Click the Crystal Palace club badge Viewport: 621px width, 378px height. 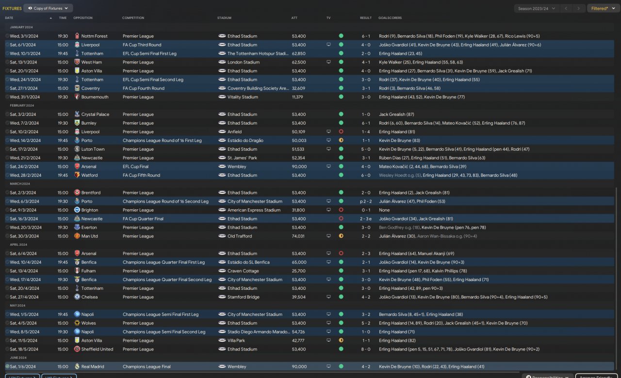coord(77,114)
